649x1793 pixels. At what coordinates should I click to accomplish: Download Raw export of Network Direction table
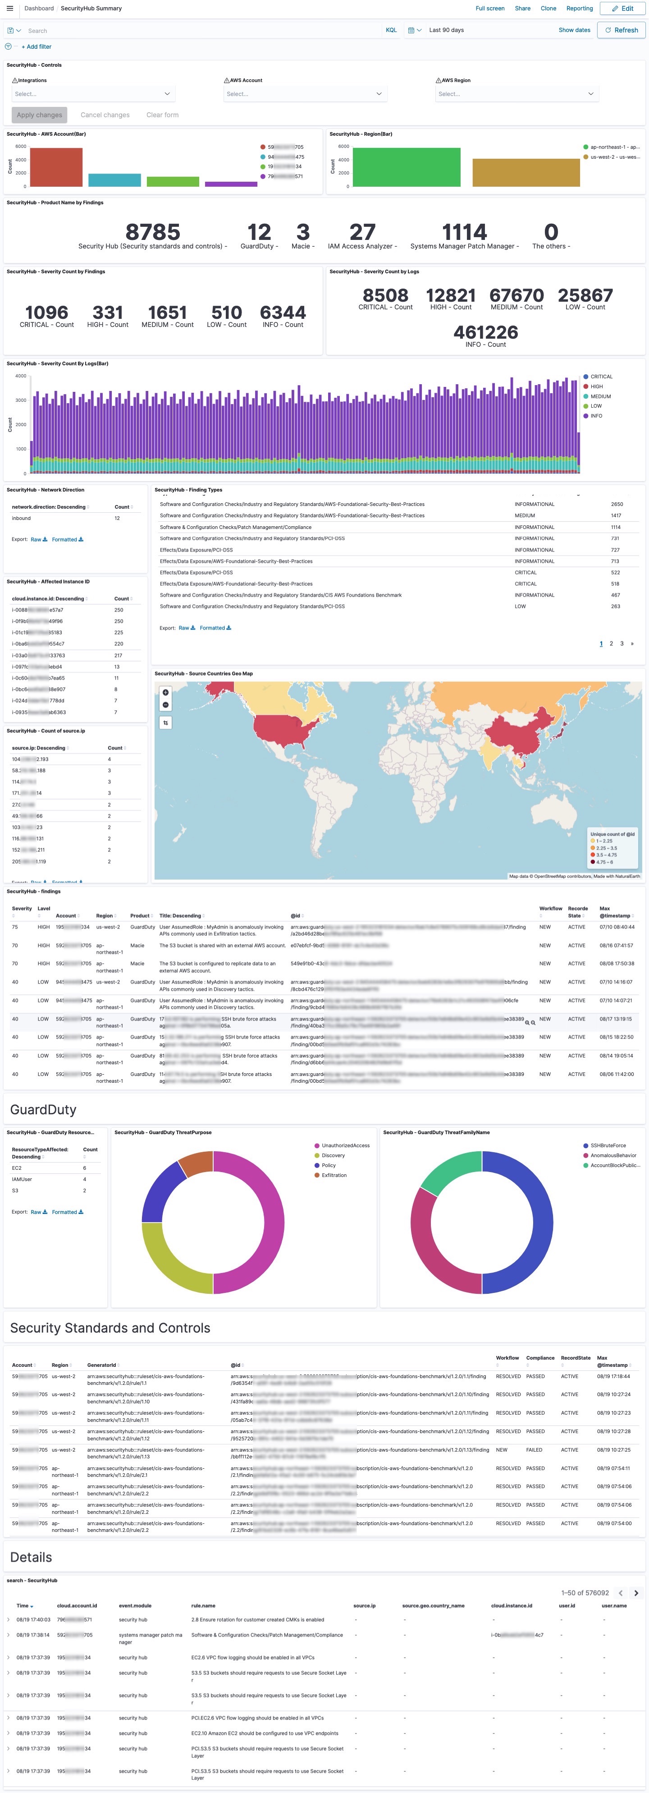[39, 539]
